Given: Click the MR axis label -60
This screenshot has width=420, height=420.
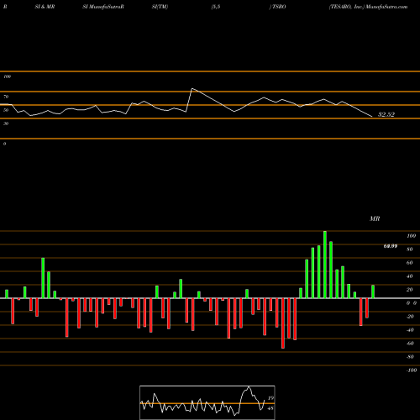Looking at the screenshot, I should [410, 344].
